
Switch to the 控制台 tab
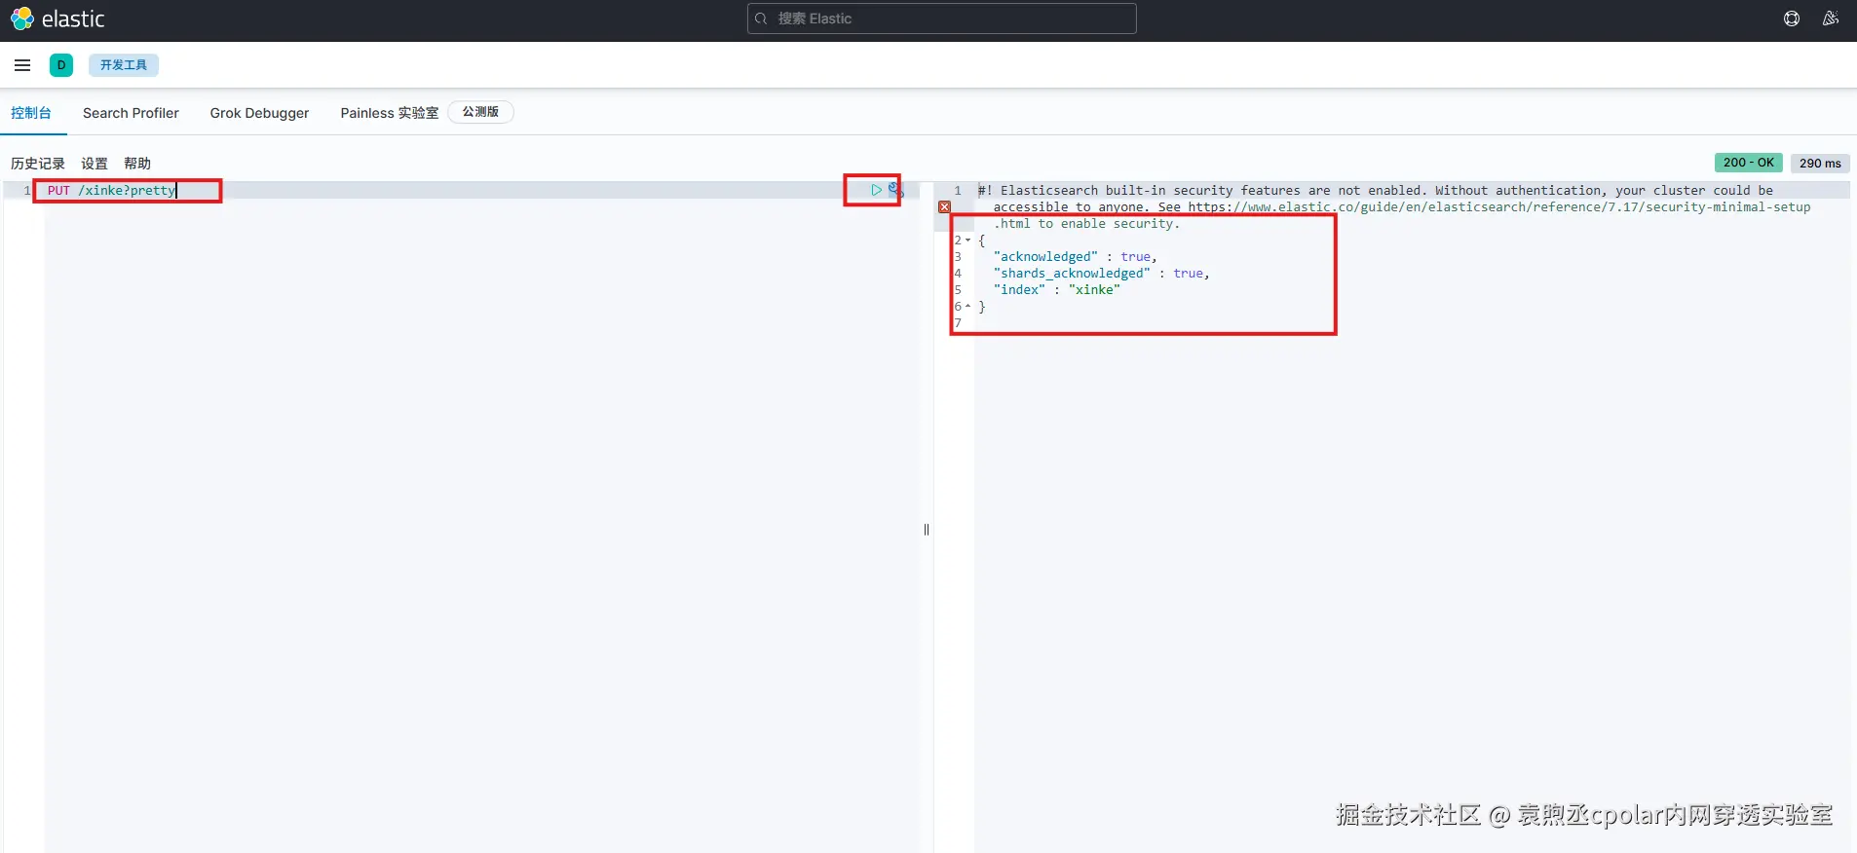click(31, 113)
